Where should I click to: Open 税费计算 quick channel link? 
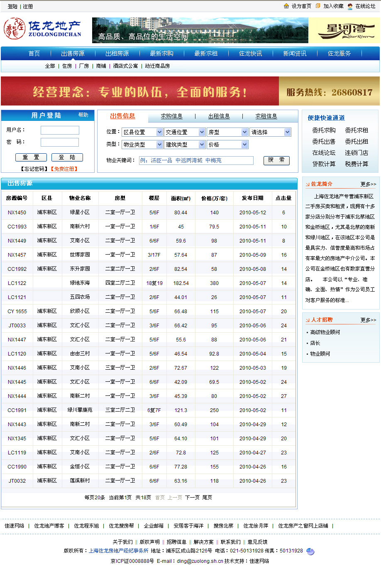click(357, 164)
